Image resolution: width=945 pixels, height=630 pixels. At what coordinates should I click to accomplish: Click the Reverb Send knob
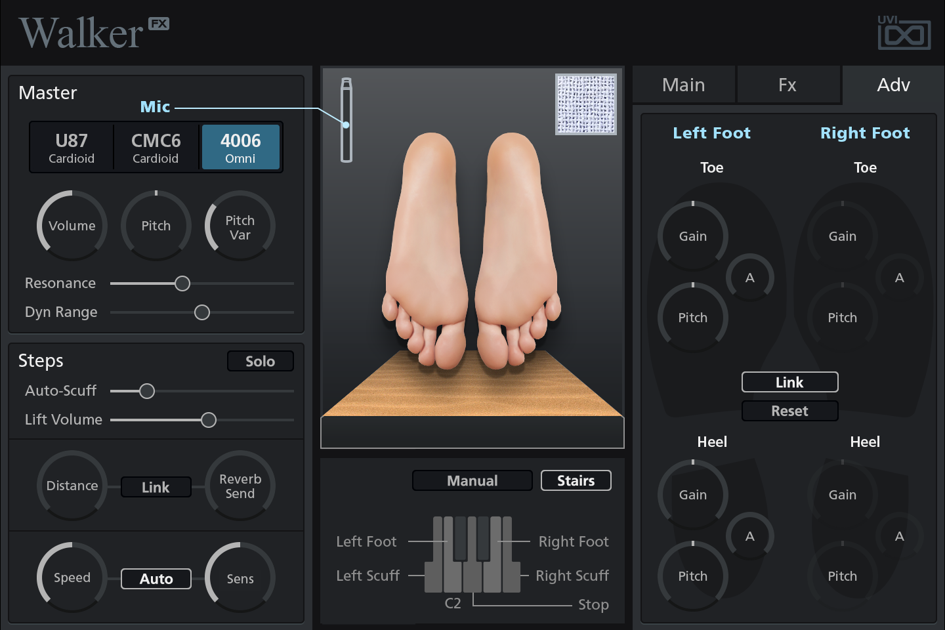pyautogui.click(x=240, y=486)
